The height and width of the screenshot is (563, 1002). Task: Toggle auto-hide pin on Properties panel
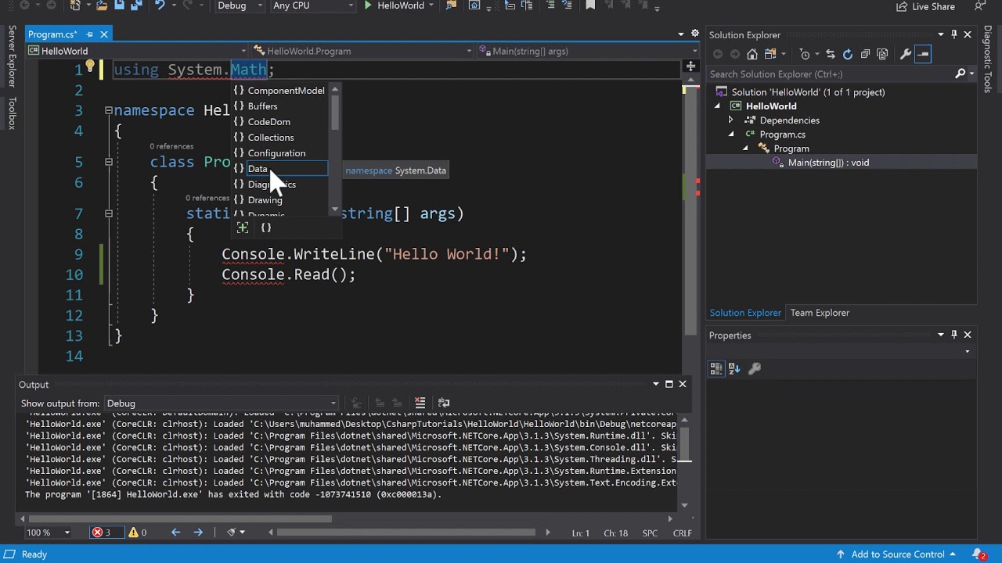tap(953, 335)
